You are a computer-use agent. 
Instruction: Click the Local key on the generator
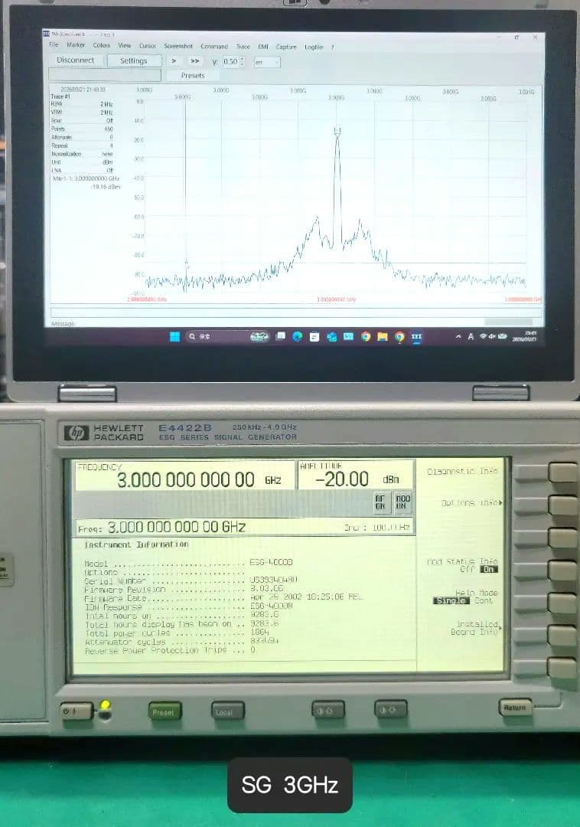coord(227,711)
